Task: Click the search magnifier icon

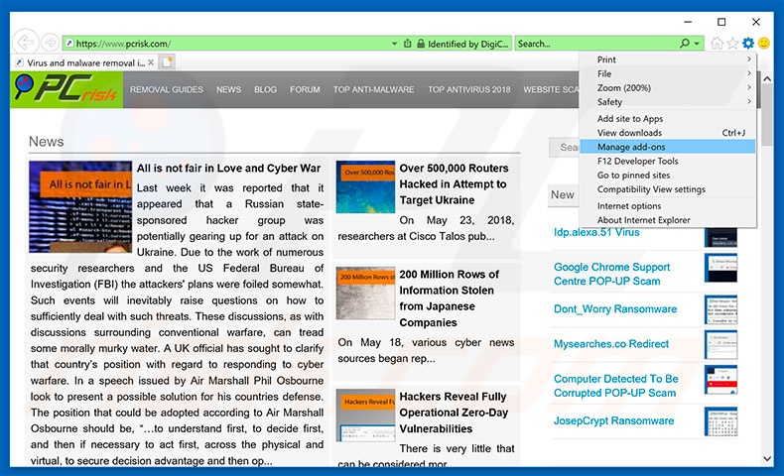Action: pos(685,44)
